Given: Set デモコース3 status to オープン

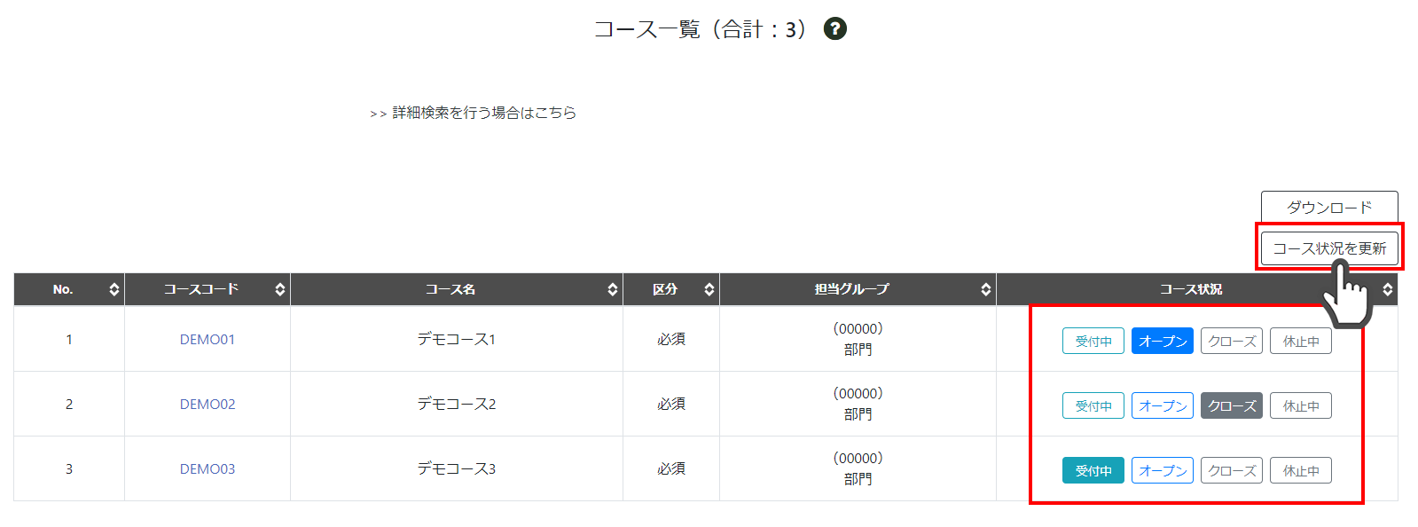Looking at the screenshot, I should coord(1162,470).
